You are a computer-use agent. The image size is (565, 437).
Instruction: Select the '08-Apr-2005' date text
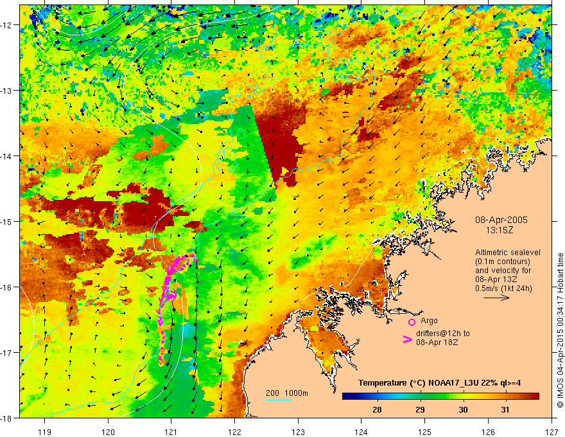click(x=501, y=220)
